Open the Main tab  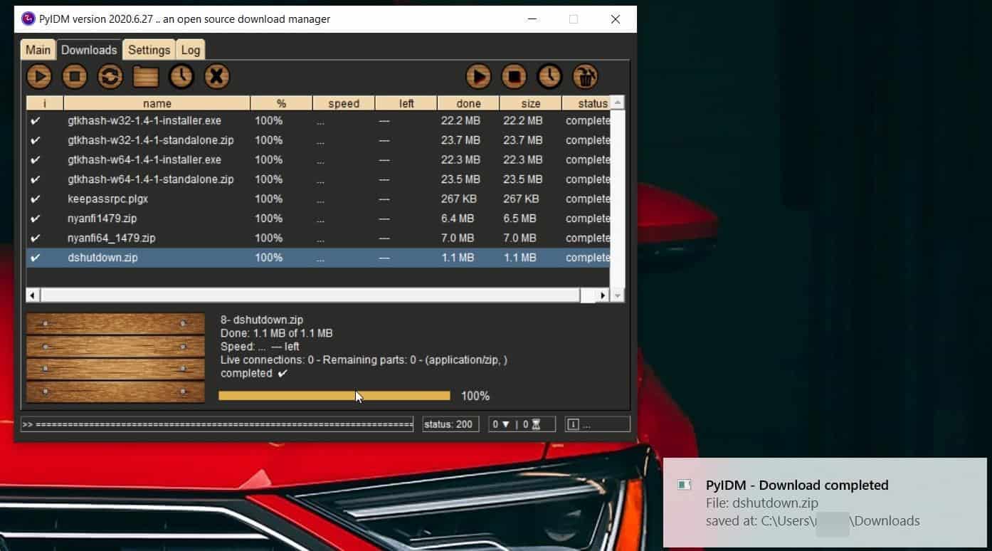click(38, 50)
